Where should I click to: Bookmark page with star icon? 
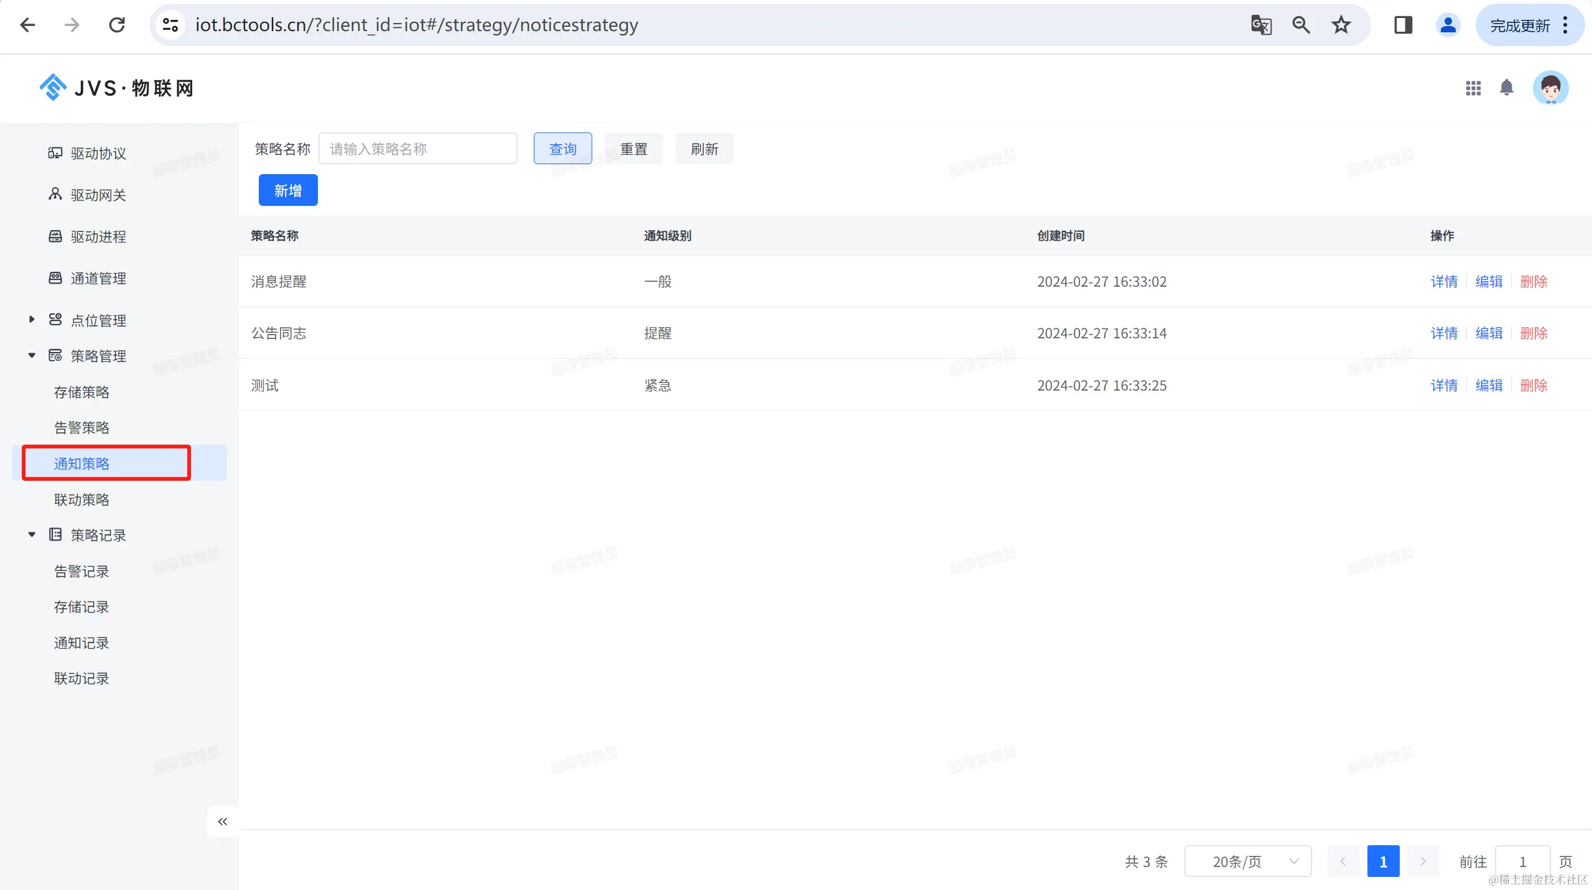1341,25
